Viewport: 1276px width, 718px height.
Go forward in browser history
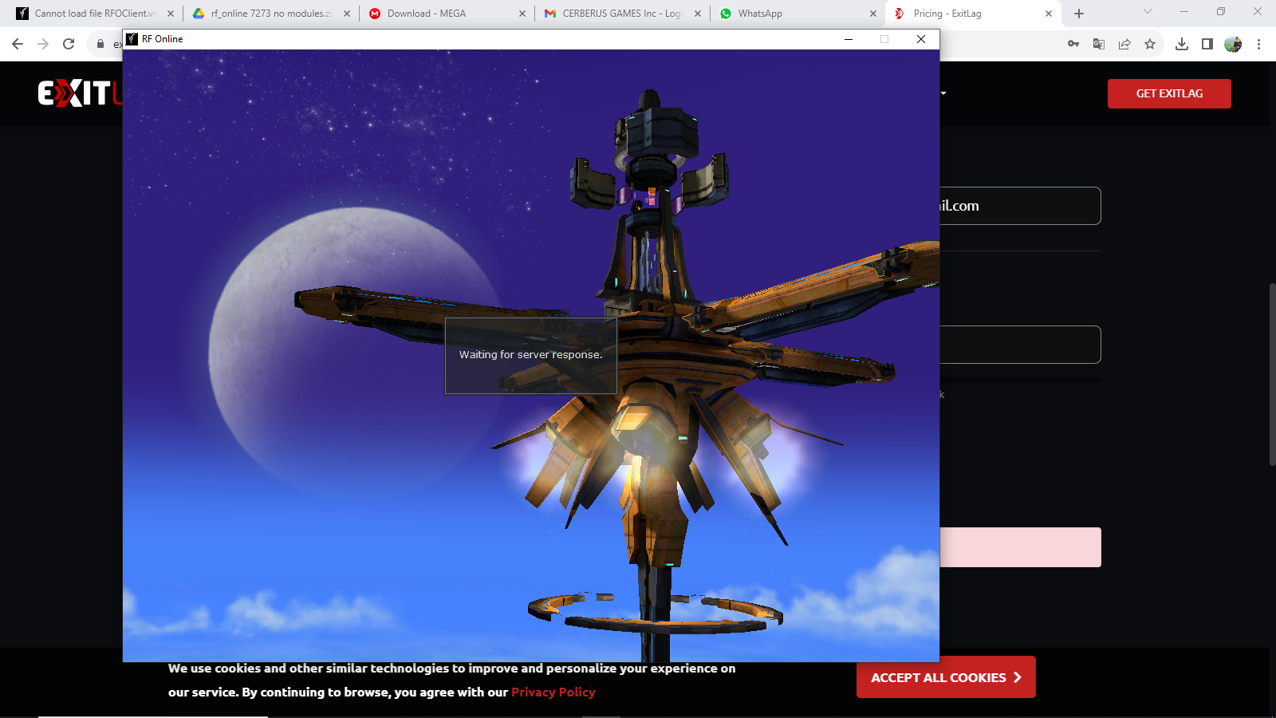[x=43, y=44]
